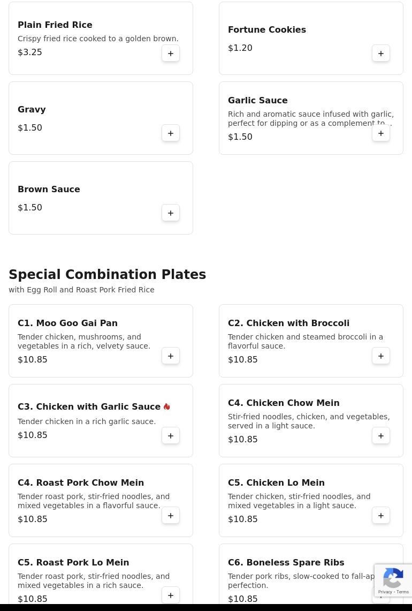The image size is (412, 611).
Task: Add C5. Roast Pork Lo Mein
Action: pyautogui.click(x=171, y=595)
